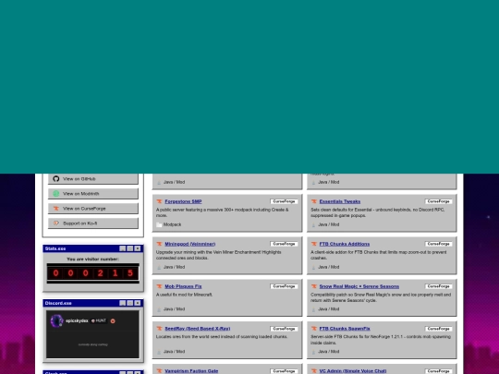Click CurseForge badge on VC Admin card
This screenshot has width=499, height=374.
tap(439, 371)
